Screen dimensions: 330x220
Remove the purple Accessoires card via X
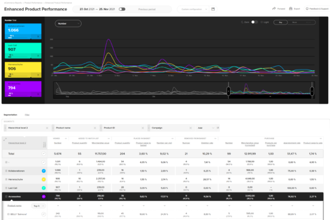tap(38, 94)
